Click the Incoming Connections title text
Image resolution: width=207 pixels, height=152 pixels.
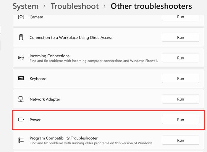[x=49, y=56]
